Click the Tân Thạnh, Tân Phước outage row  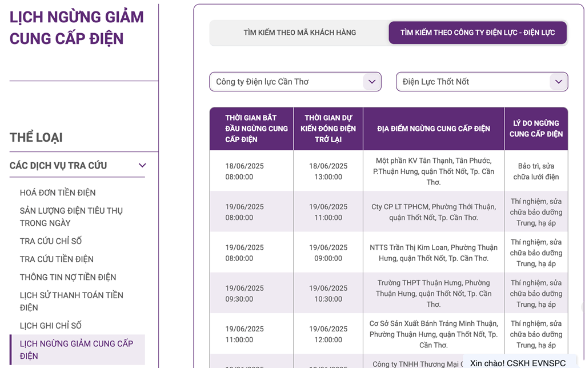(x=388, y=171)
